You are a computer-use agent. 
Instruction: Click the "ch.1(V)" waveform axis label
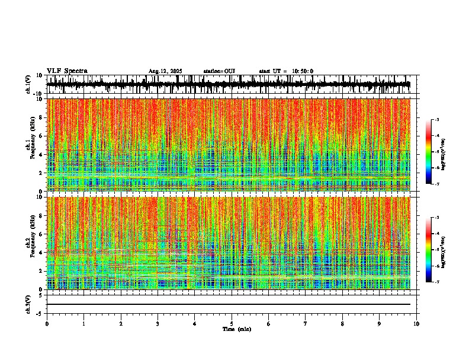click(28, 84)
